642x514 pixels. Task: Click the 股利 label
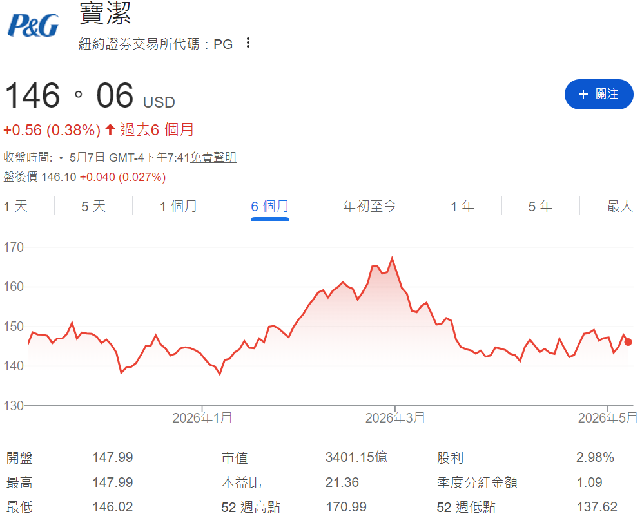[450, 457]
